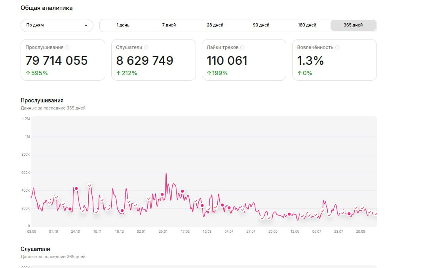Choose the 180 дней period
Screen dimensions: 422x268
(x=307, y=25)
